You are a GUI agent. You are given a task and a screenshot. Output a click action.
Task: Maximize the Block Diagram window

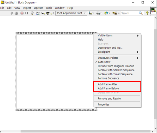coord(143,2)
